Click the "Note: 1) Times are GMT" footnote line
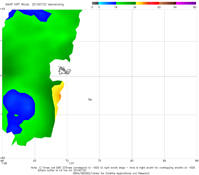 point(113,168)
